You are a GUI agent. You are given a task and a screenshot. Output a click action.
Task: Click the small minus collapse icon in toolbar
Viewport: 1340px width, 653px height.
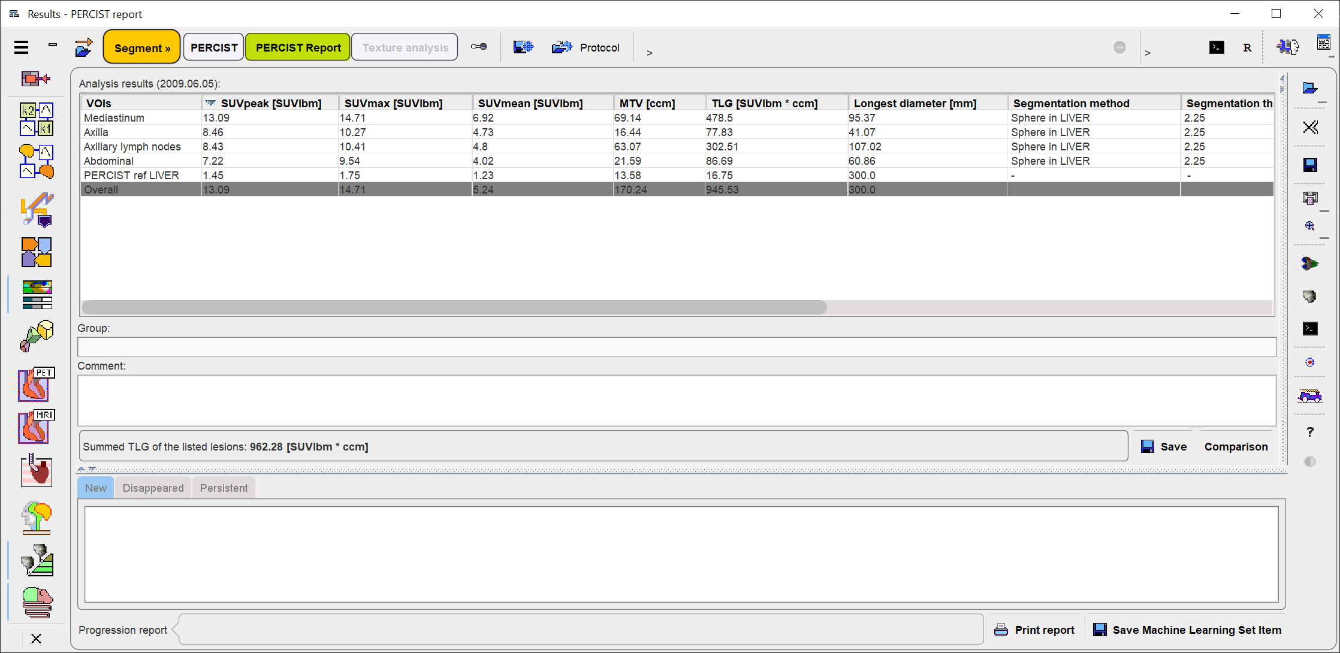click(x=53, y=44)
